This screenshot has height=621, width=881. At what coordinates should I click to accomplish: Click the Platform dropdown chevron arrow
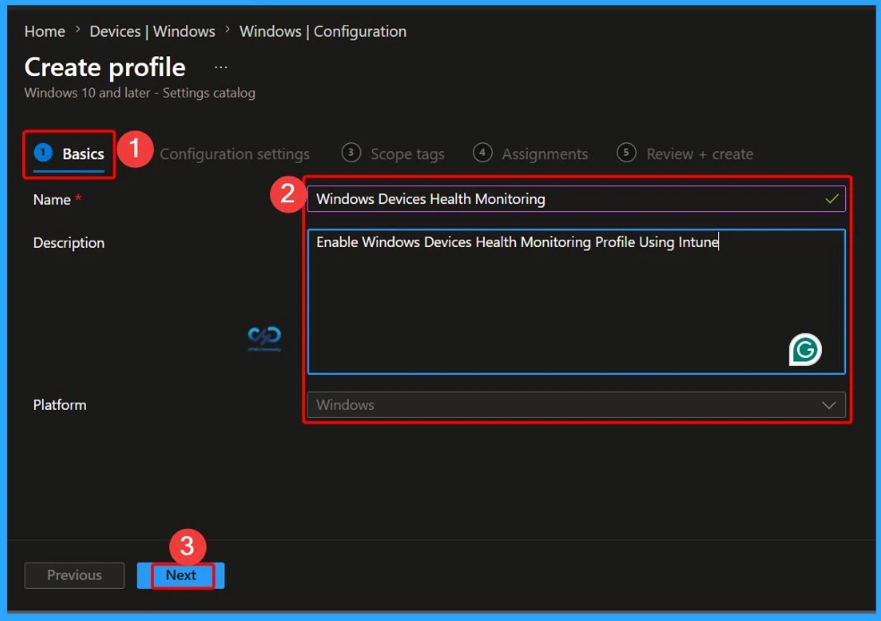click(829, 405)
